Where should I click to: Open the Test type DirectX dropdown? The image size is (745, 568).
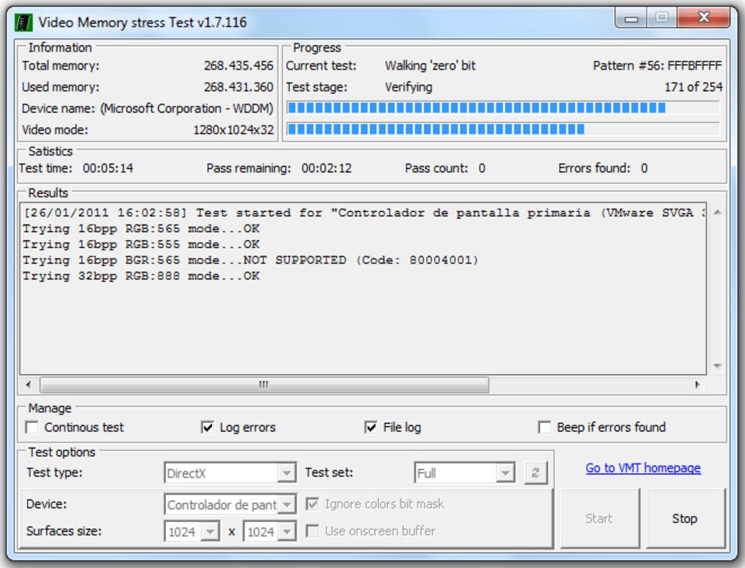pyautogui.click(x=287, y=473)
